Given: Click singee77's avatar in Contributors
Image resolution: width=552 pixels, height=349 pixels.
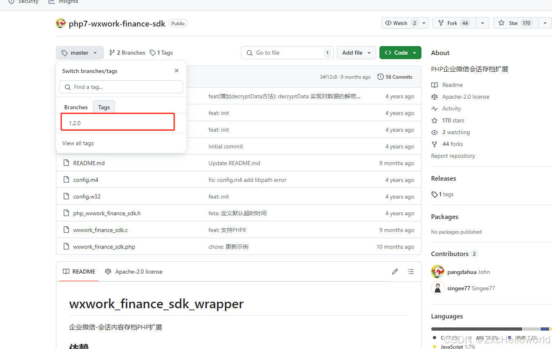Looking at the screenshot, I should [x=438, y=288].
